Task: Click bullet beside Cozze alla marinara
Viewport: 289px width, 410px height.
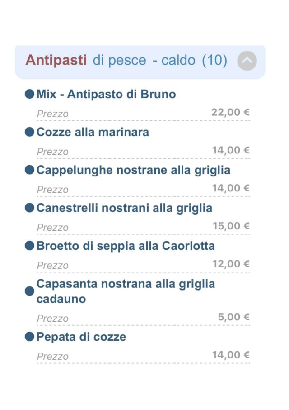Action: [30, 132]
